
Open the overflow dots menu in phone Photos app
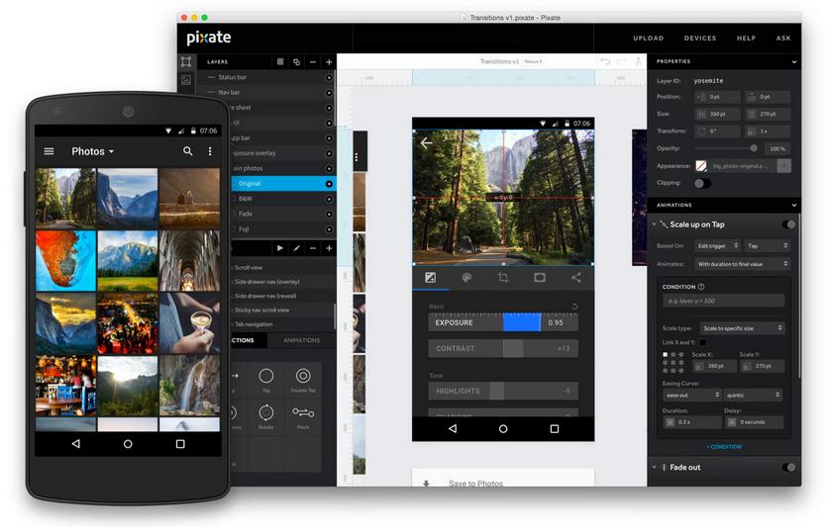coord(210,151)
